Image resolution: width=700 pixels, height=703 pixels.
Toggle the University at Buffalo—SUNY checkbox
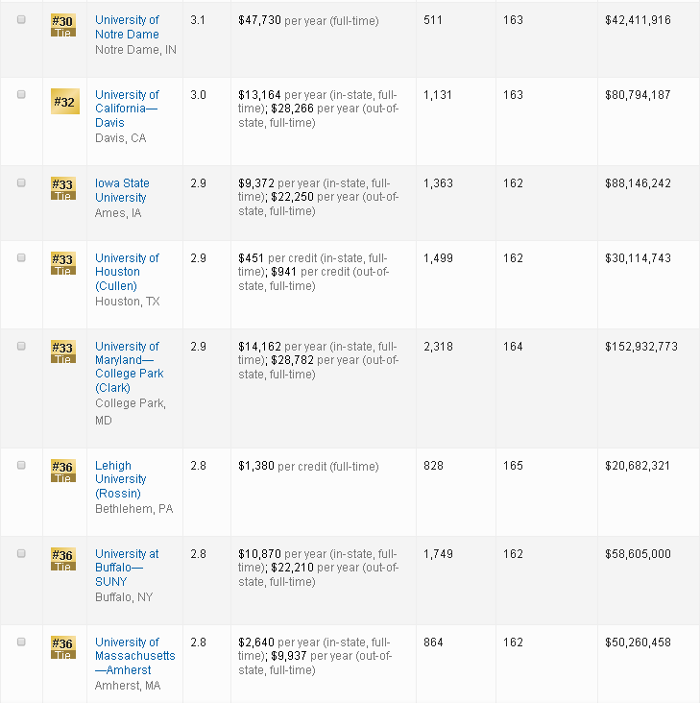click(x=22, y=554)
